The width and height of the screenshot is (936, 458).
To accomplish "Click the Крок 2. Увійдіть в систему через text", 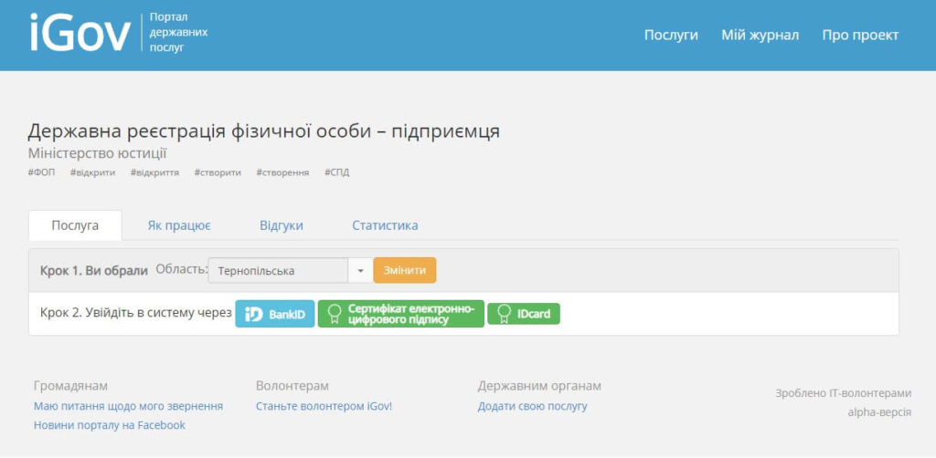I will tap(135, 313).
